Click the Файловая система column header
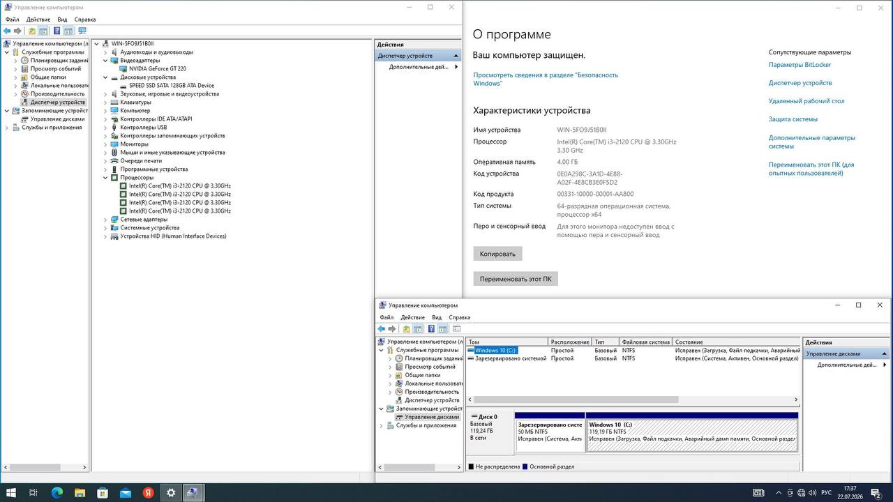 646,342
